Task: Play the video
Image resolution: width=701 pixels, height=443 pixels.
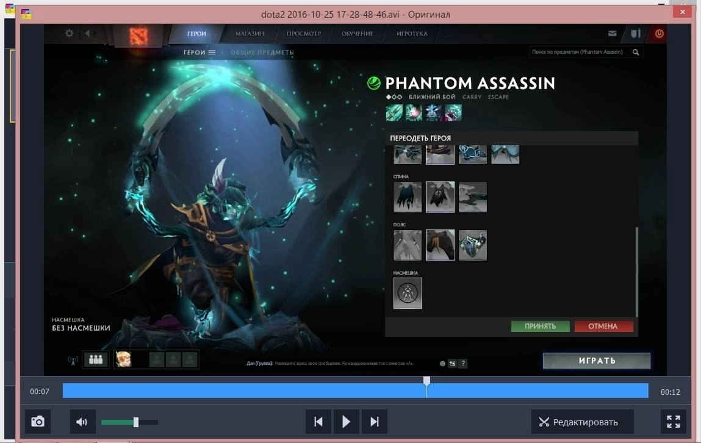Action: coord(346,422)
